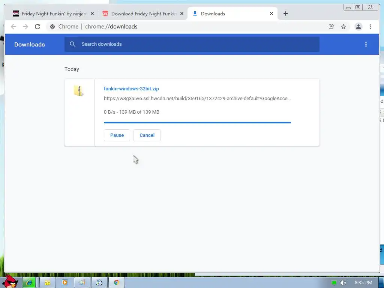Click the hwcdn.net download source URL
Viewport: 384px width, 288px height.
pos(197,99)
